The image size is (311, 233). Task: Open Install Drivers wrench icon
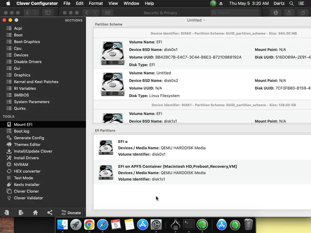9,158
